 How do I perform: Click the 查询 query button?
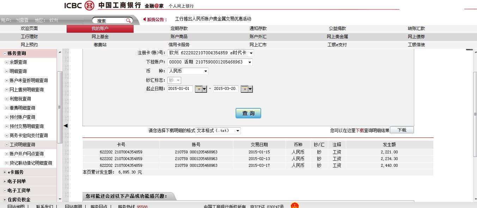[x=248, y=113]
